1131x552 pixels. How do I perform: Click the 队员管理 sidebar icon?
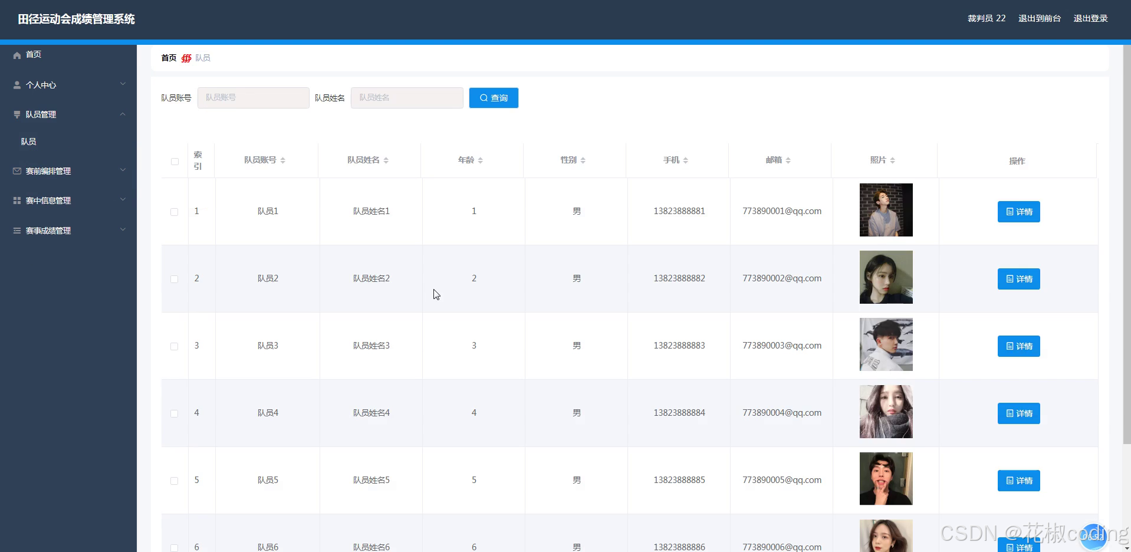[x=17, y=114]
